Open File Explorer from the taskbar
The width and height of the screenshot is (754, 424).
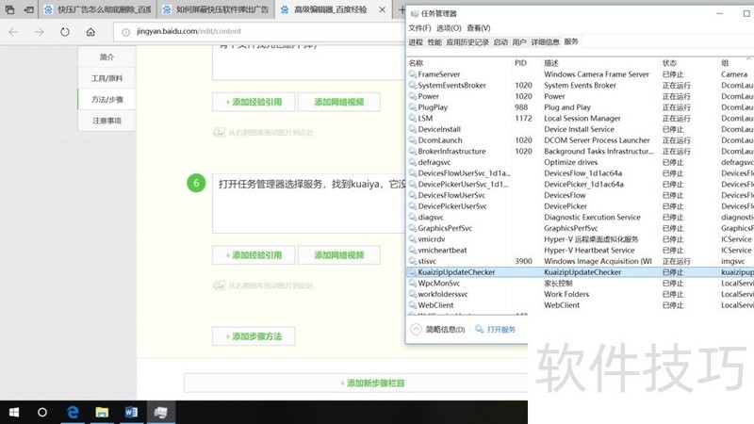pos(102,412)
